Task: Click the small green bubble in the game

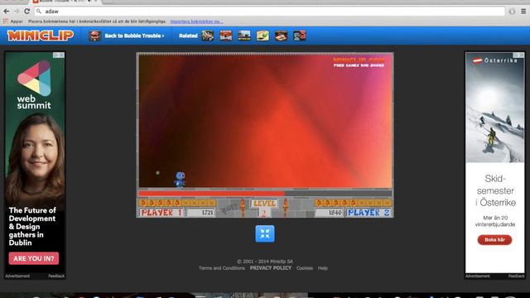Action: (x=157, y=173)
